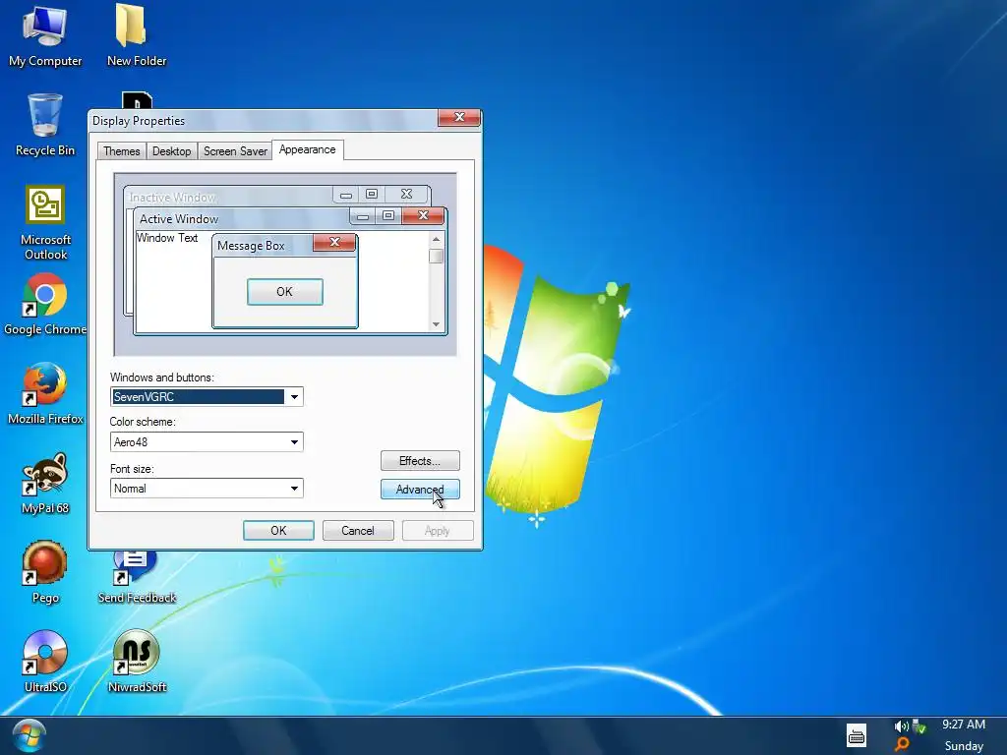Image resolution: width=1007 pixels, height=755 pixels.
Task: Select the Mozilla Firefox shortcut
Action: pyautogui.click(x=45, y=393)
